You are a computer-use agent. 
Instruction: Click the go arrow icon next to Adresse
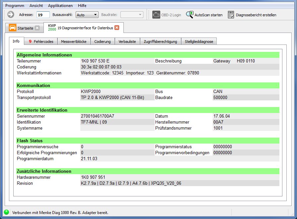coord(11,15)
